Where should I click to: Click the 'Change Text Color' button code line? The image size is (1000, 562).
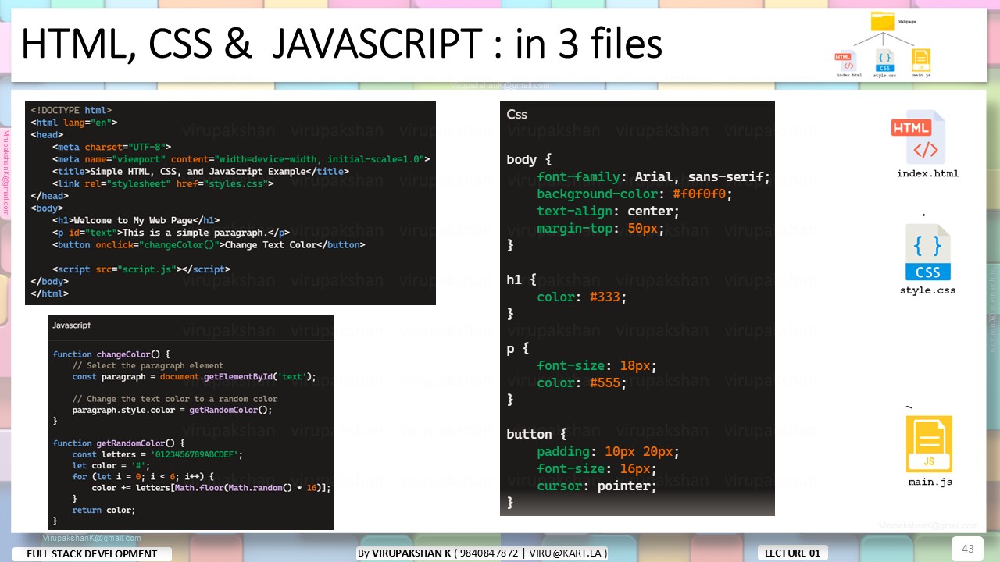click(209, 245)
